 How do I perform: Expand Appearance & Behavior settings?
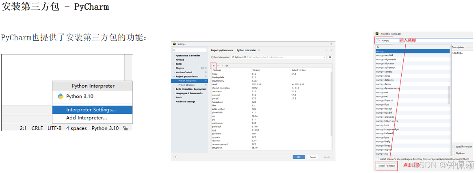click(174, 56)
